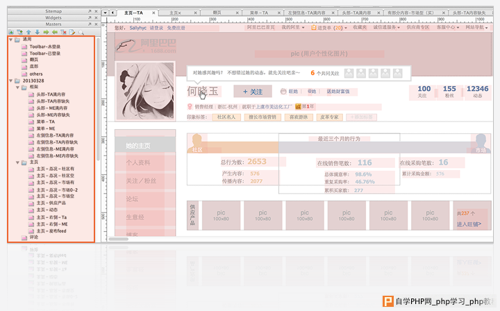Click the profile avatar image

[145, 91]
